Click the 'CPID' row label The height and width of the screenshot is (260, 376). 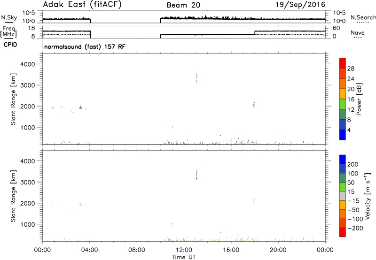point(10,45)
